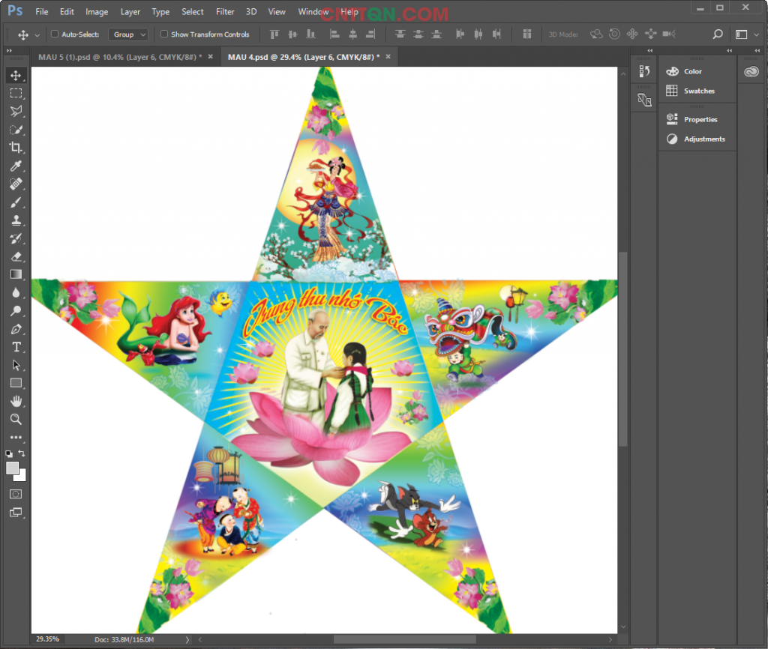The height and width of the screenshot is (649, 768).
Task: Align top edges of layers
Action: pyautogui.click(x=274, y=34)
